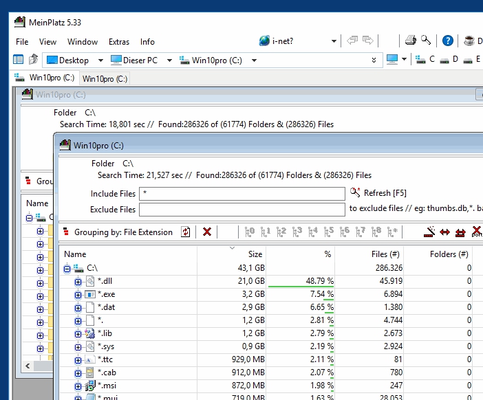This screenshot has height=400, width=483.
Task: Expand the *.exe extension tree node
Action: coord(78,294)
